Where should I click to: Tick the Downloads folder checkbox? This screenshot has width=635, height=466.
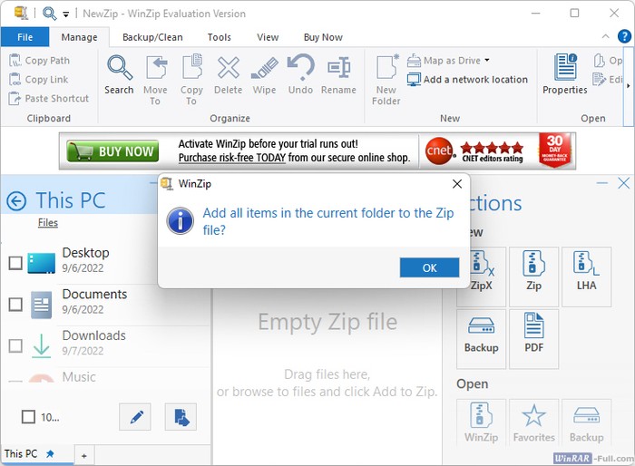coord(15,345)
